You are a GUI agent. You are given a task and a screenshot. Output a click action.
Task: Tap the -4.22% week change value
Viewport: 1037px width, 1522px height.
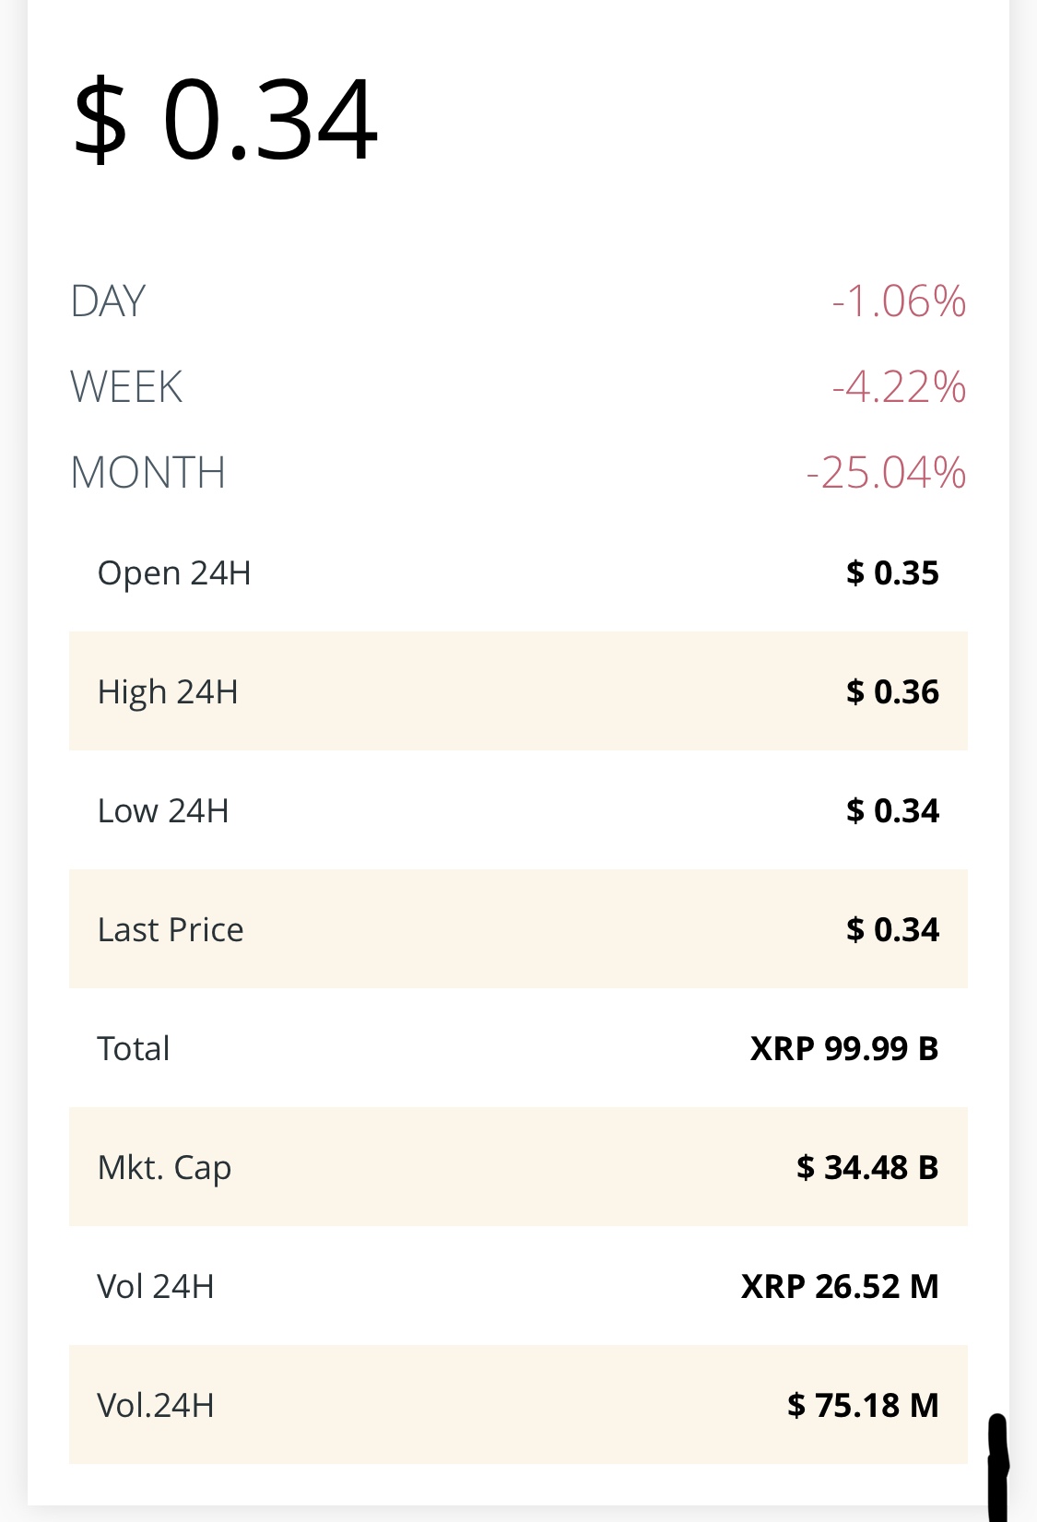(899, 387)
